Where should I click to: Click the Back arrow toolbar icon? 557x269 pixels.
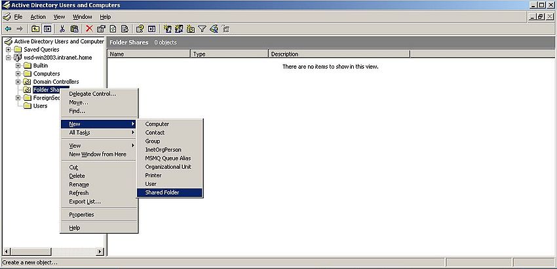coord(8,29)
